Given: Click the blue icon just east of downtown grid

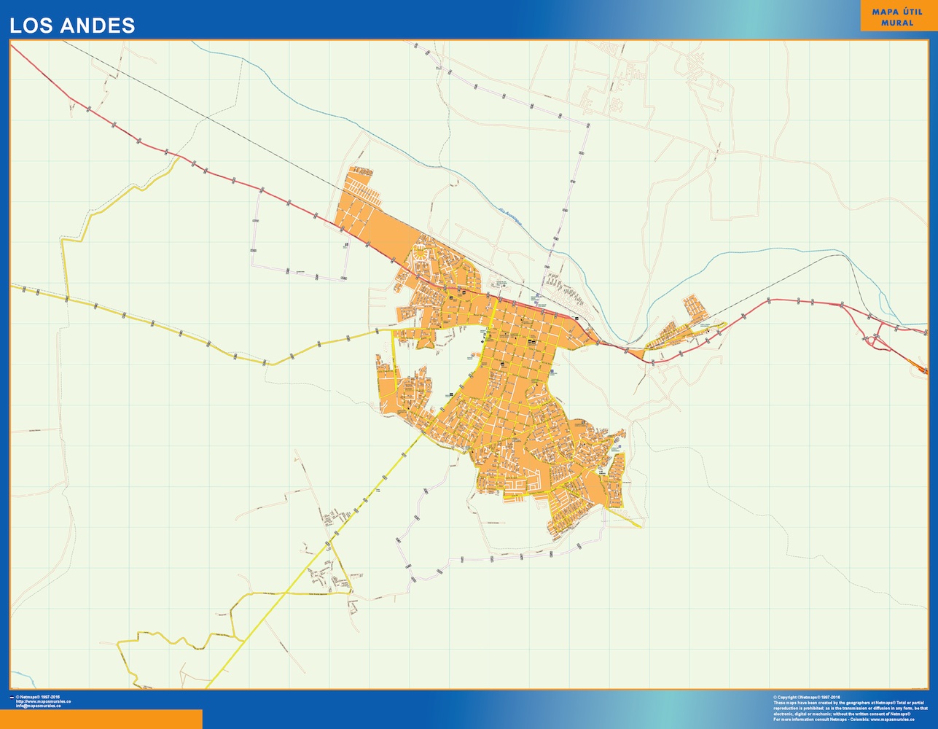Looking at the screenshot, I should click(553, 373).
